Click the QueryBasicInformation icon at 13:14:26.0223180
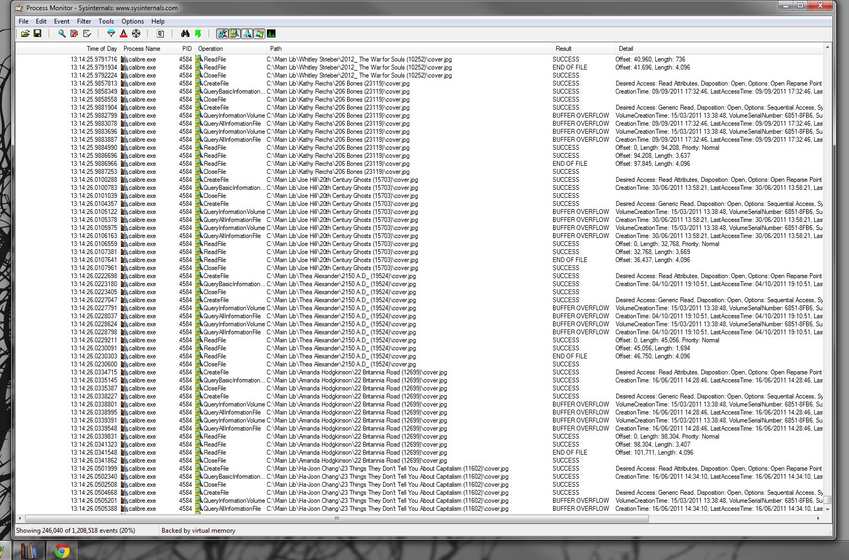The image size is (849, 560). pos(199,284)
